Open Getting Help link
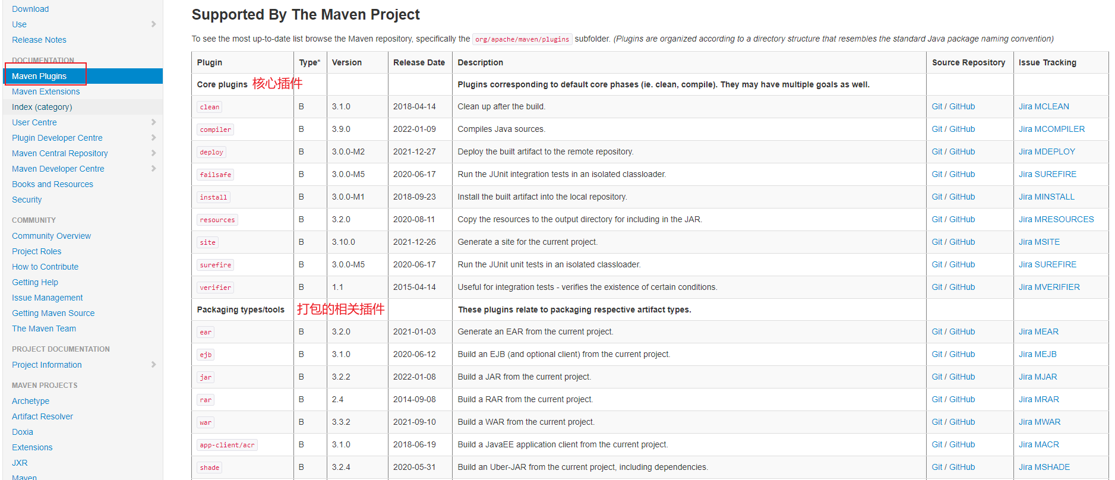This screenshot has width=1115, height=480. (x=35, y=282)
